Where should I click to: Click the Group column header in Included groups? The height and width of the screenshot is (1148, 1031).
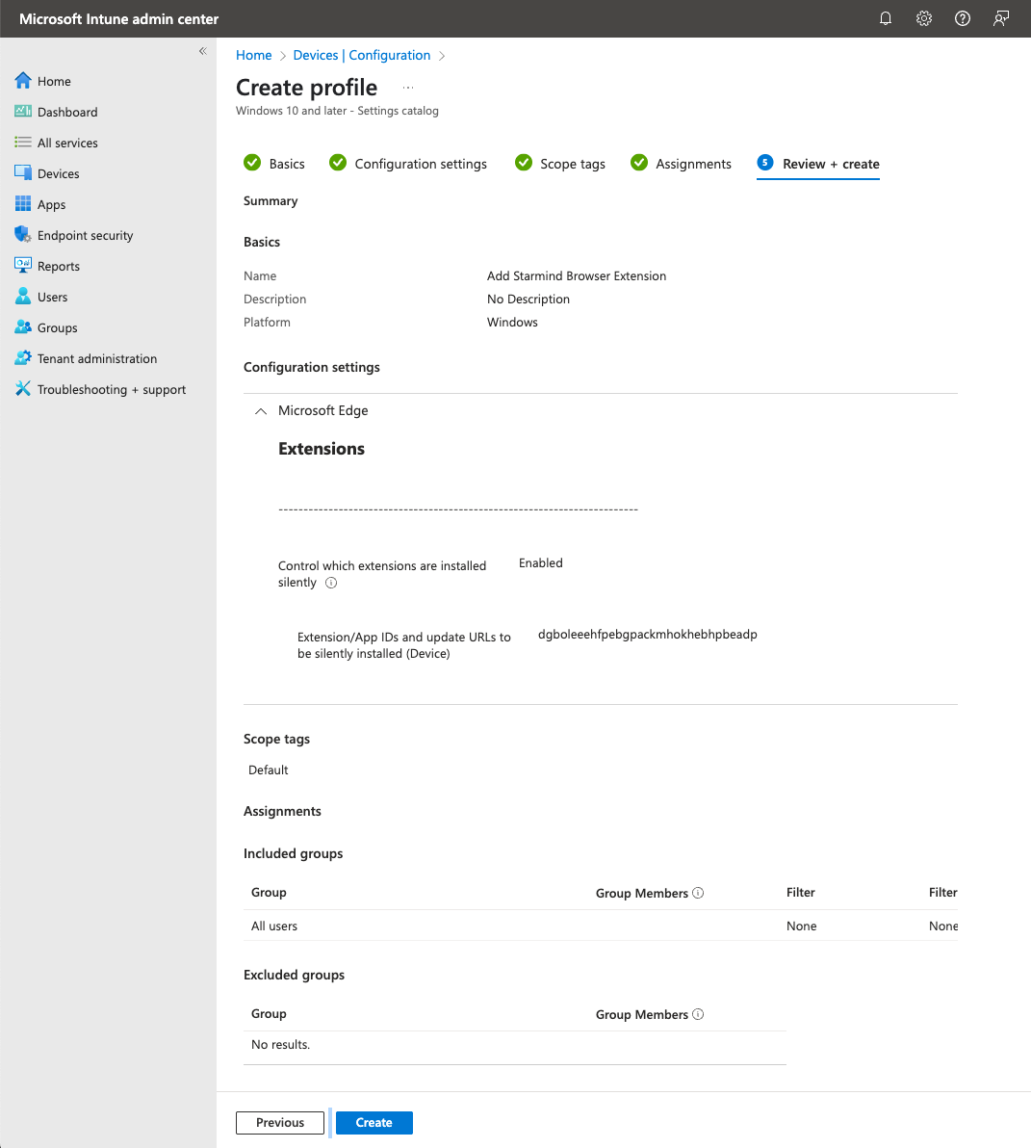[x=269, y=893]
